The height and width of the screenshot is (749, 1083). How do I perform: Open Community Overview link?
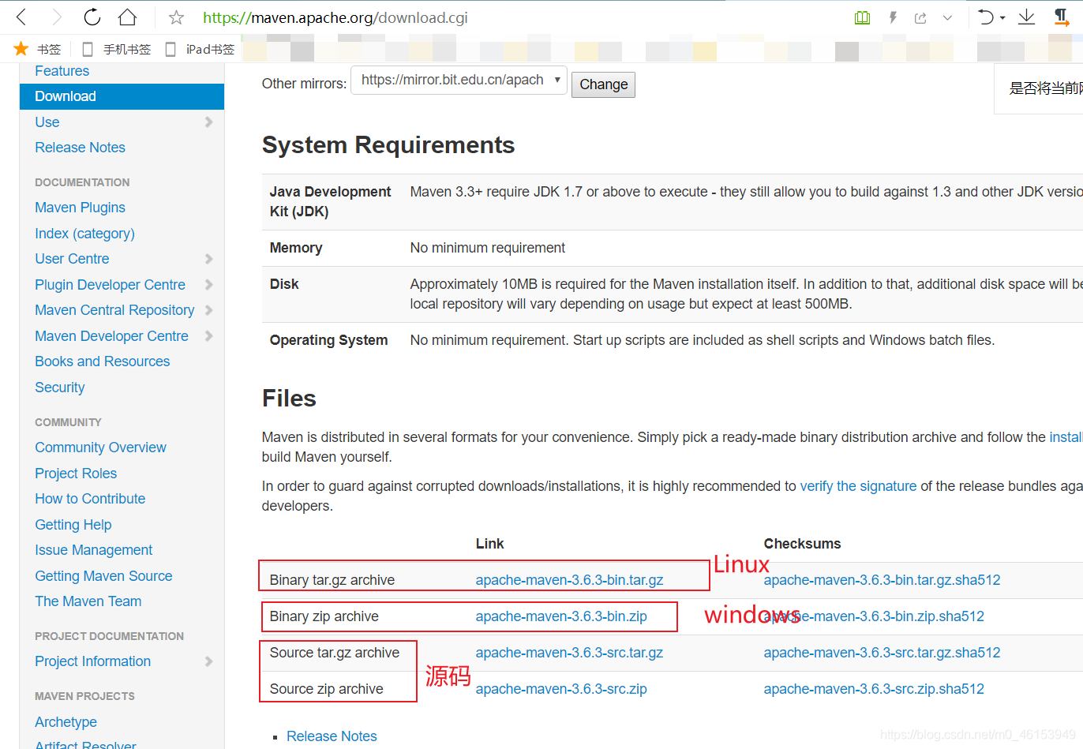(x=100, y=448)
